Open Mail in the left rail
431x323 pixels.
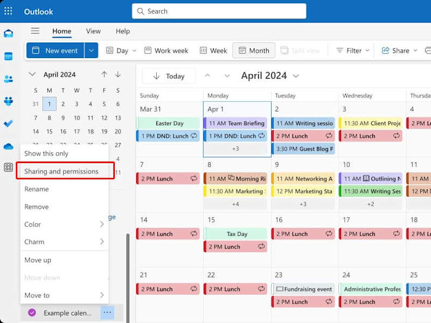pos(9,33)
